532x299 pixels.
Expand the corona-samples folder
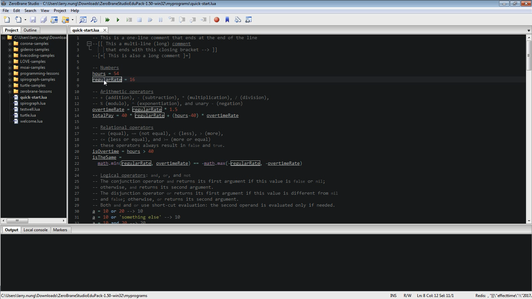(x=10, y=44)
